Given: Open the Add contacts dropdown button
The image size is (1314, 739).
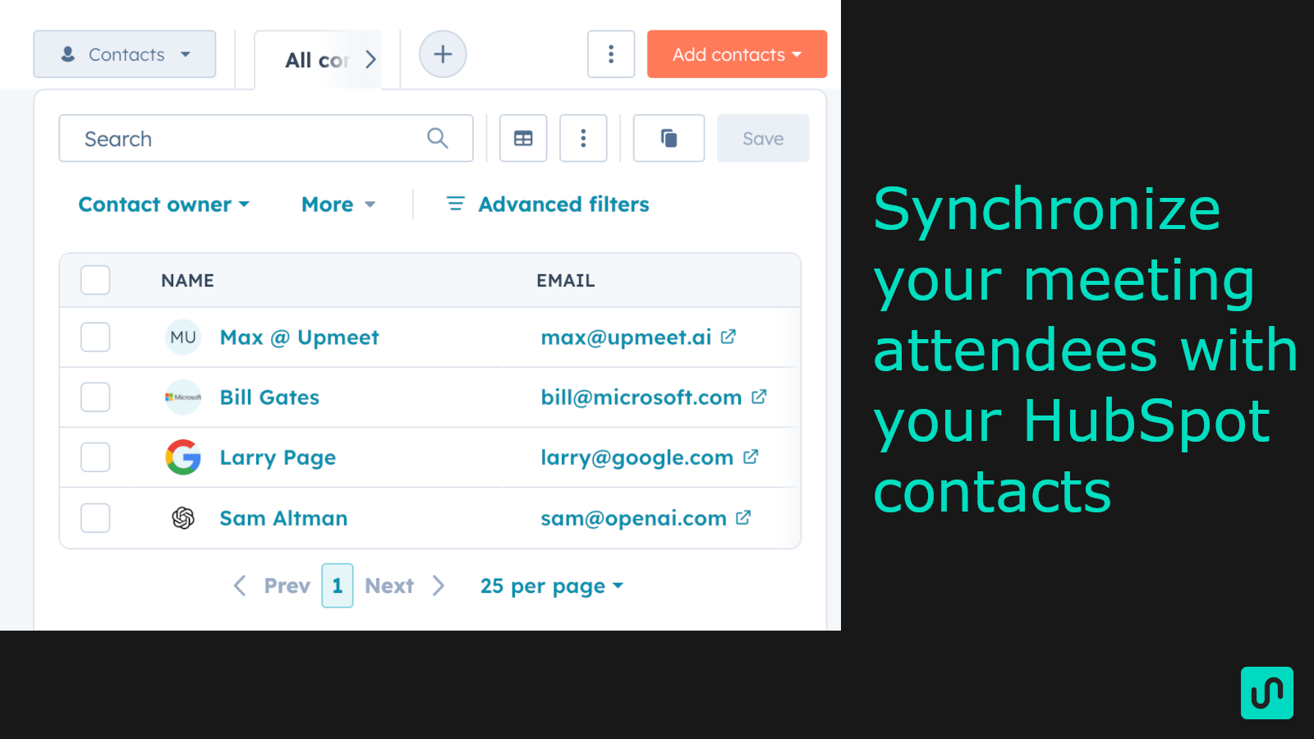Looking at the screenshot, I should point(737,54).
